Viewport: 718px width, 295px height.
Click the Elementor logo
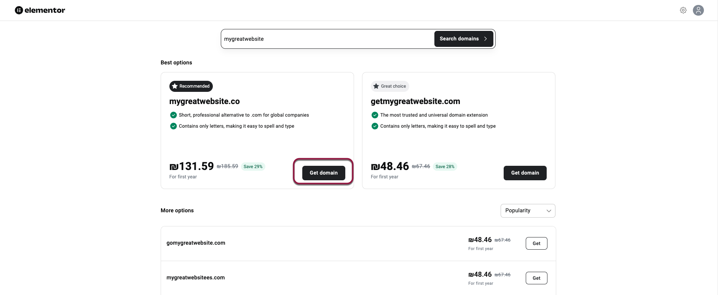[x=40, y=10]
